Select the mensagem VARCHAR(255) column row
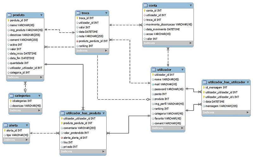 pos(221,106)
